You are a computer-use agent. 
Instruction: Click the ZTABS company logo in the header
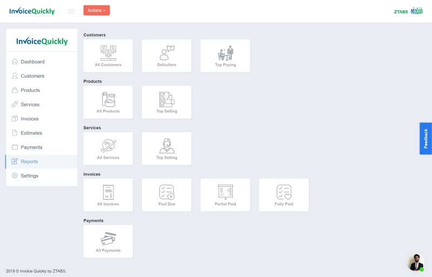(x=416, y=11)
